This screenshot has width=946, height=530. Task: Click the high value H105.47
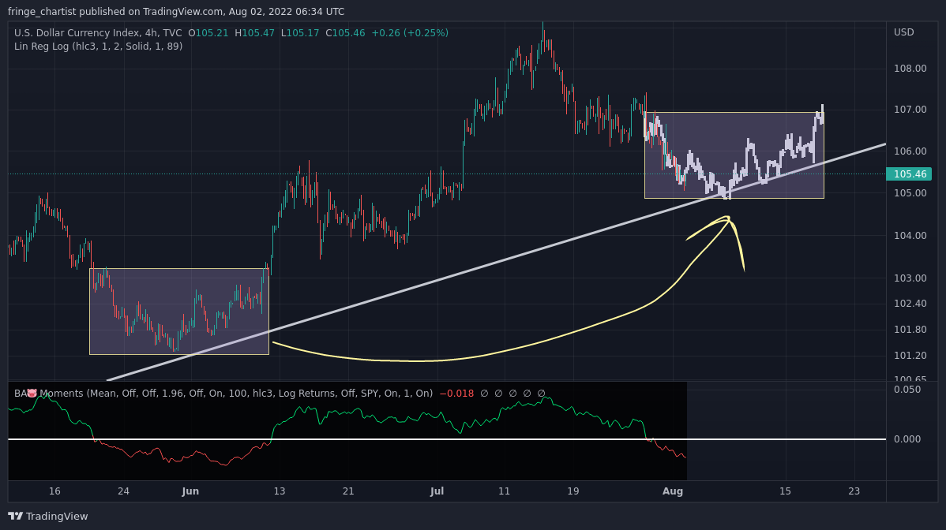click(x=254, y=33)
